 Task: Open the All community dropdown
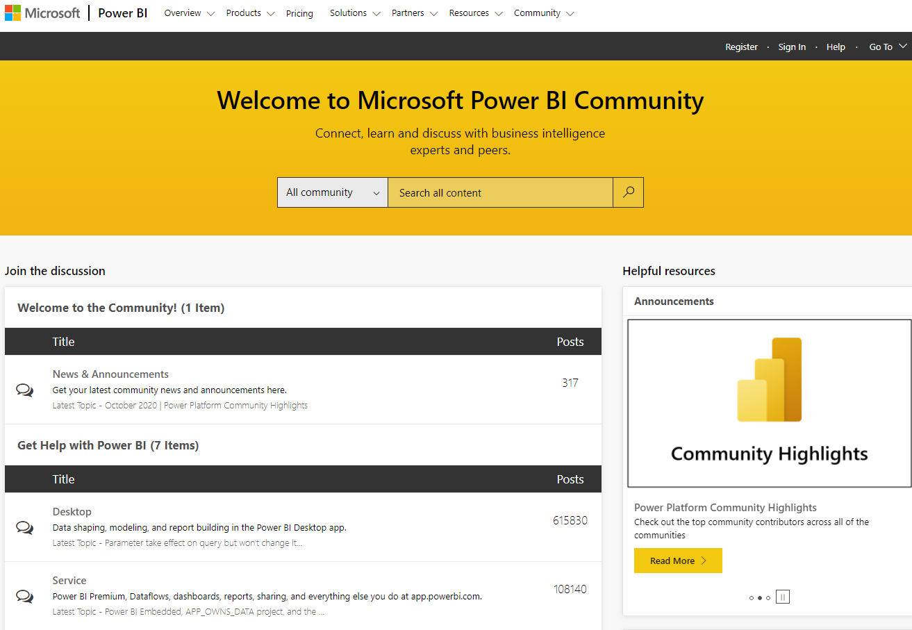pyautogui.click(x=333, y=192)
